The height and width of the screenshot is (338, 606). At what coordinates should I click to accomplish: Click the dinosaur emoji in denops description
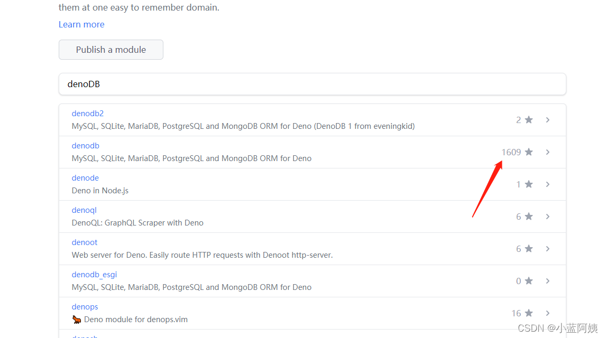pyautogui.click(x=77, y=320)
